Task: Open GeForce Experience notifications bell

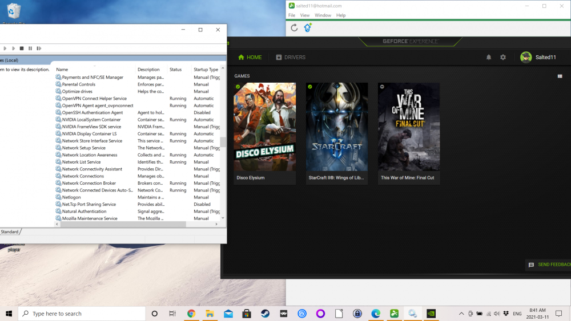Action: coord(489,58)
